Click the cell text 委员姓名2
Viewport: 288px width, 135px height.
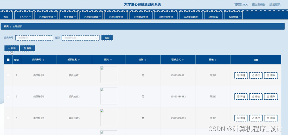click(74, 96)
